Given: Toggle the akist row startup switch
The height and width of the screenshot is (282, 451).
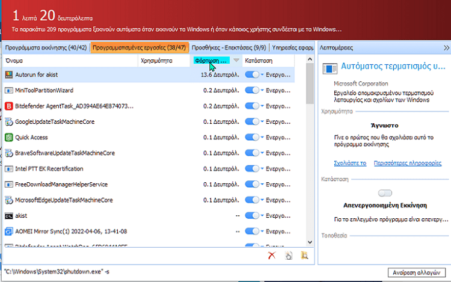Looking at the screenshot, I should (252, 216).
